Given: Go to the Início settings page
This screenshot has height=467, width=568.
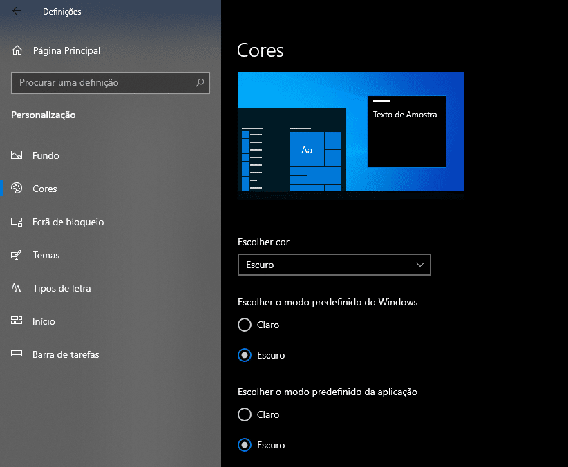Looking at the screenshot, I should 111,321.
